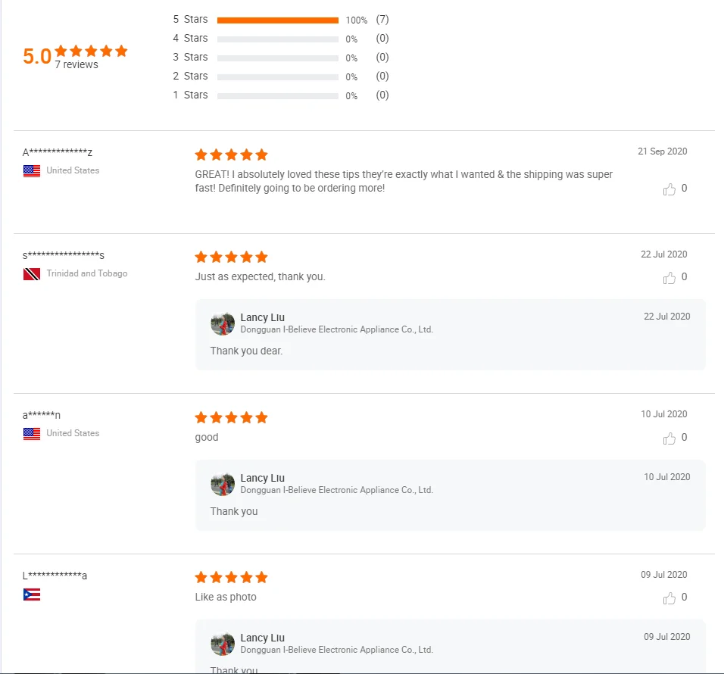The width and height of the screenshot is (724, 674).
Task: Click the Trinidad and Tobago flag icon
Action: pyautogui.click(x=32, y=274)
